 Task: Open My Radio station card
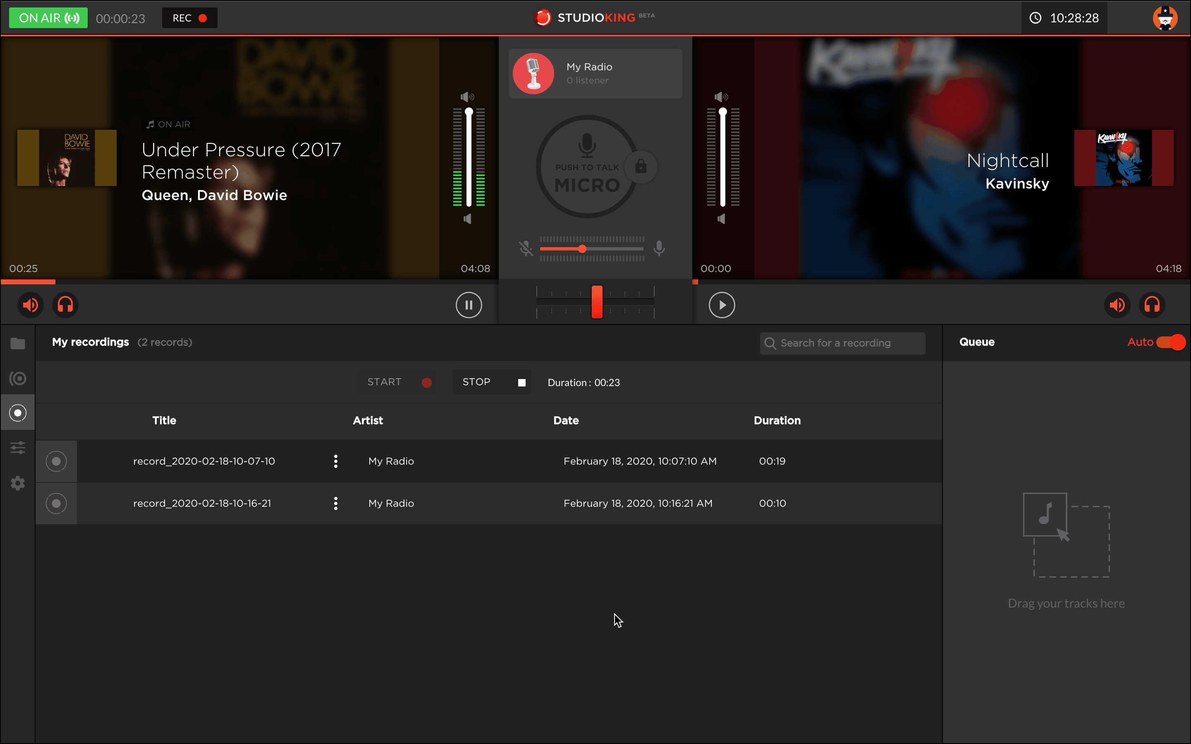[595, 73]
